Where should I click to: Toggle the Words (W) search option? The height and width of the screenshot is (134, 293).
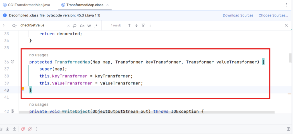coord(89,26)
